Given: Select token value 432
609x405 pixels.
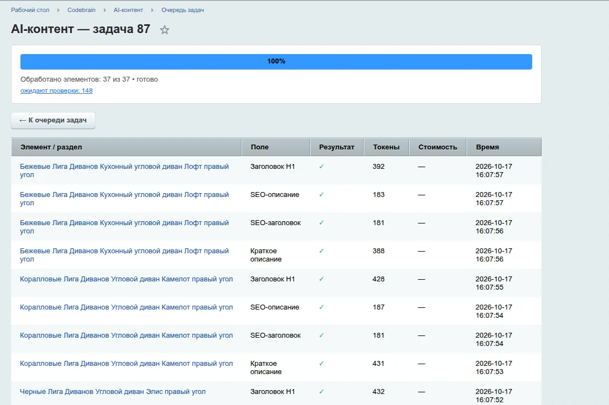Looking at the screenshot, I should [379, 391].
